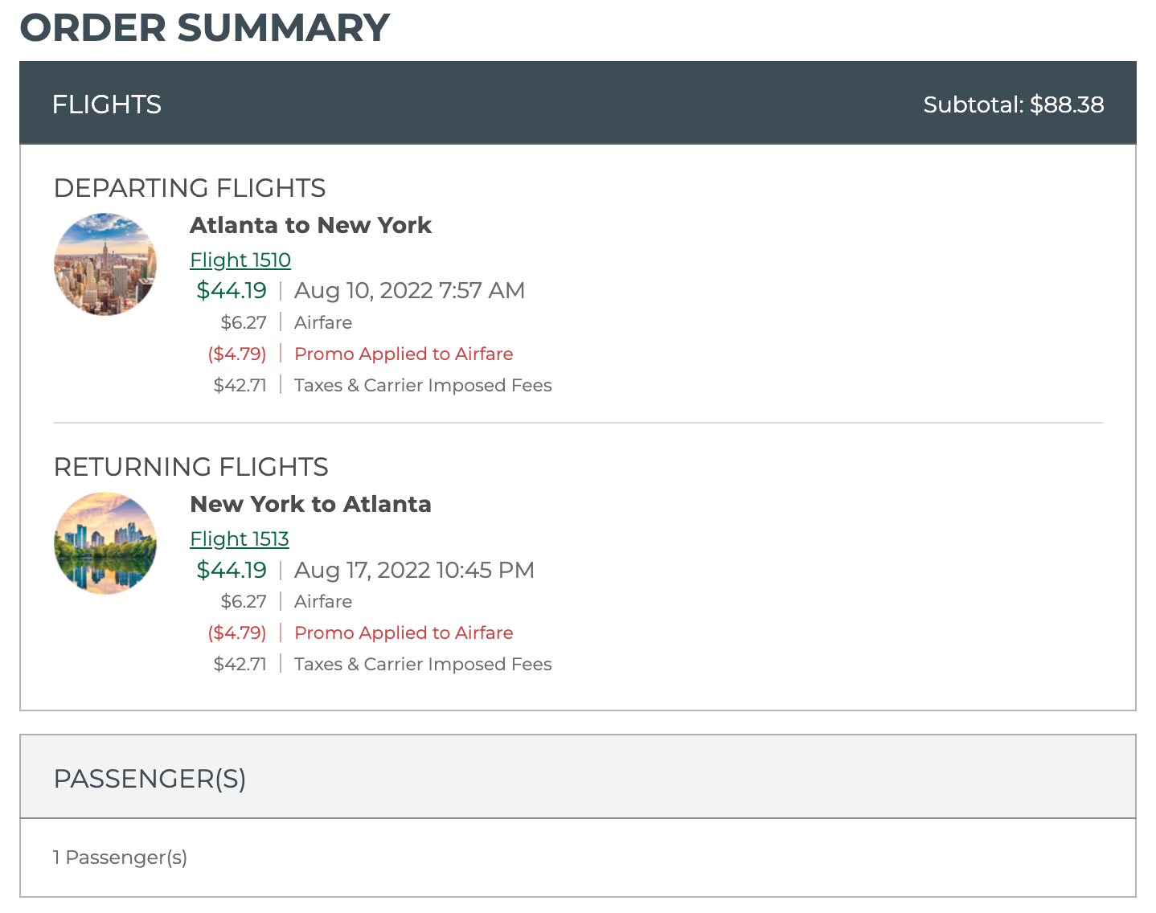Open the Flight 1513 details link

[239, 538]
